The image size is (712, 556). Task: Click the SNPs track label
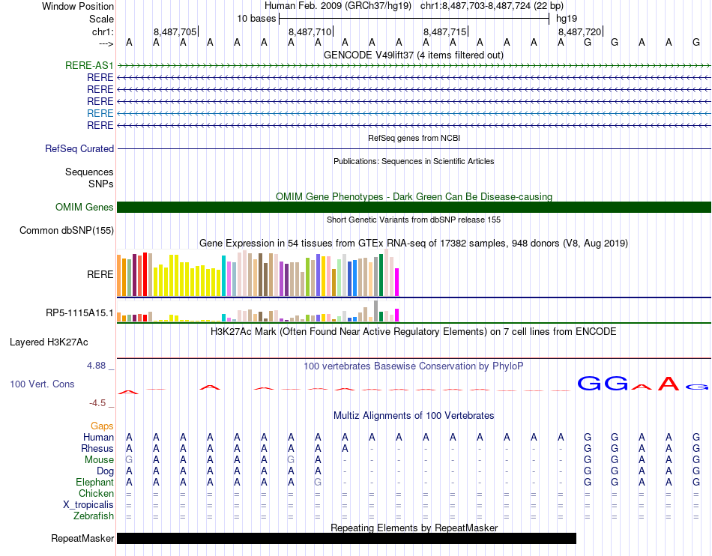[x=101, y=184]
